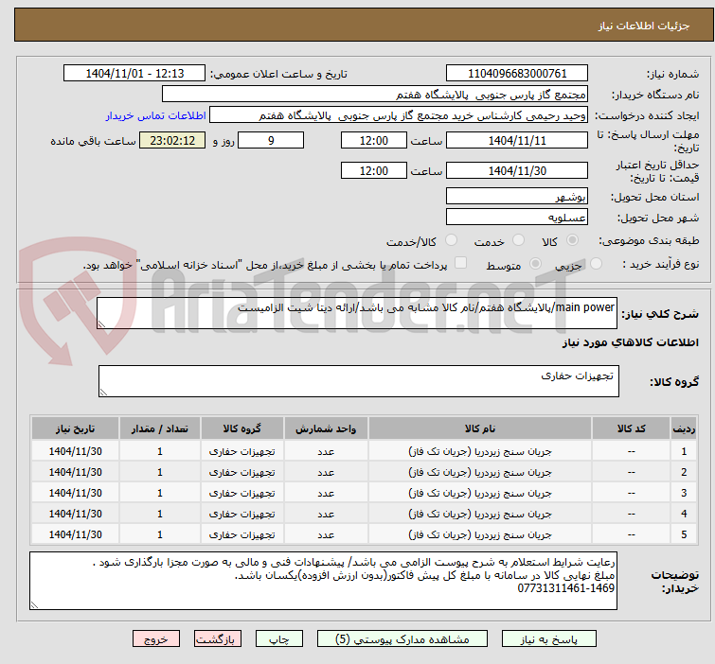
Task: Click تجهیزات حفاری group cell in row 5
Action: (x=241, y=534)
